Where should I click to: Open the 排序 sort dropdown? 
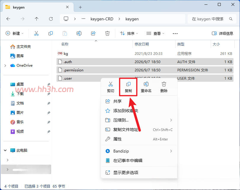[129, 33]
